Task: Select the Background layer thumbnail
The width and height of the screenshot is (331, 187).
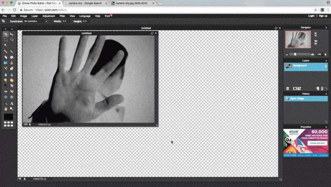Action: point(288,66)
